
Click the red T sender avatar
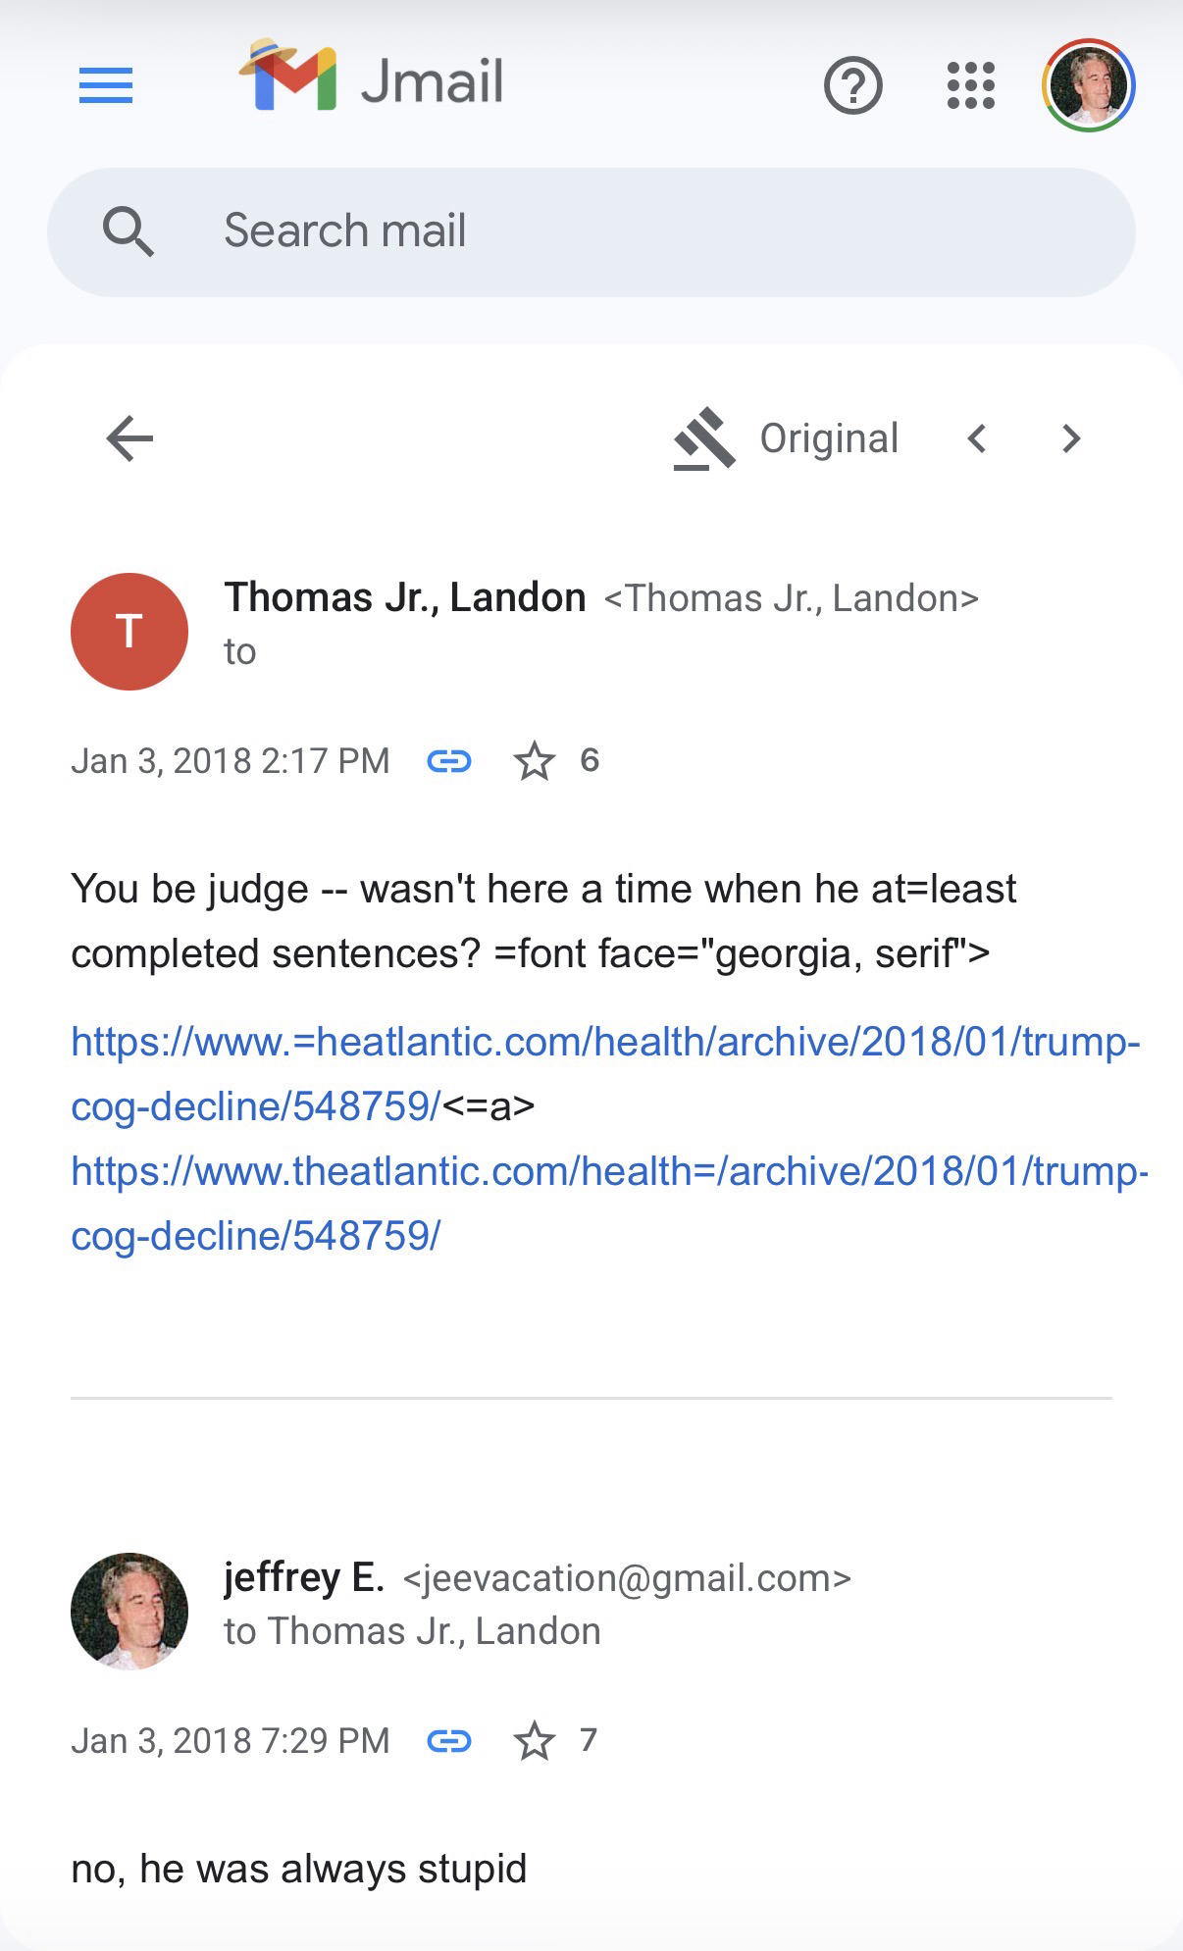pos(129,631)
